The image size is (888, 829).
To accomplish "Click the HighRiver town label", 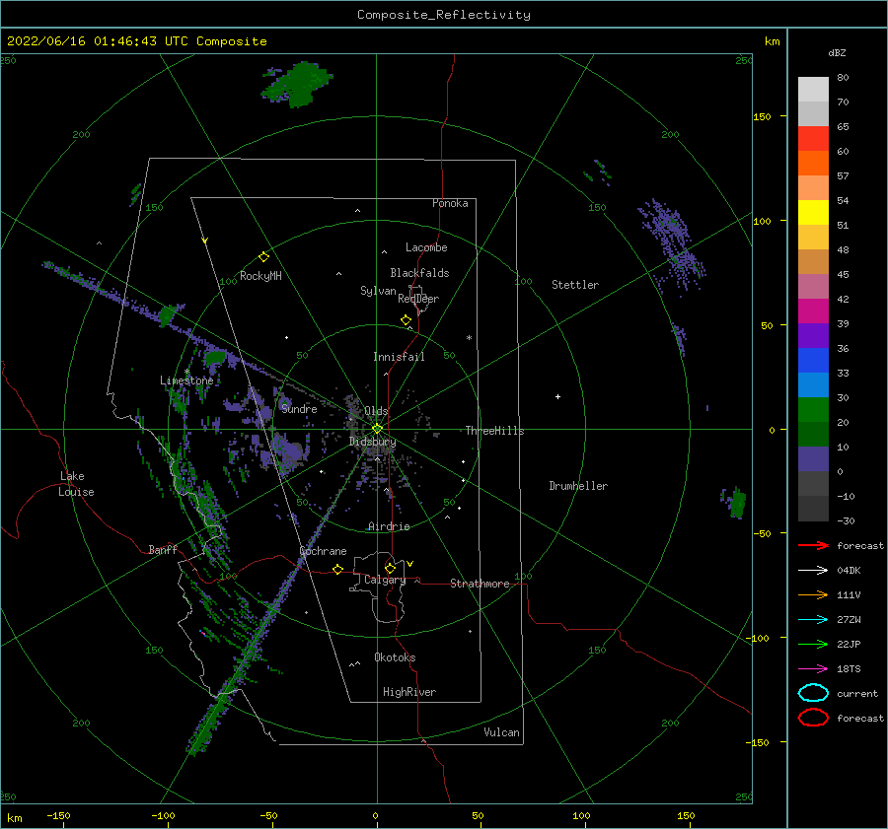I will pos(409,692).
